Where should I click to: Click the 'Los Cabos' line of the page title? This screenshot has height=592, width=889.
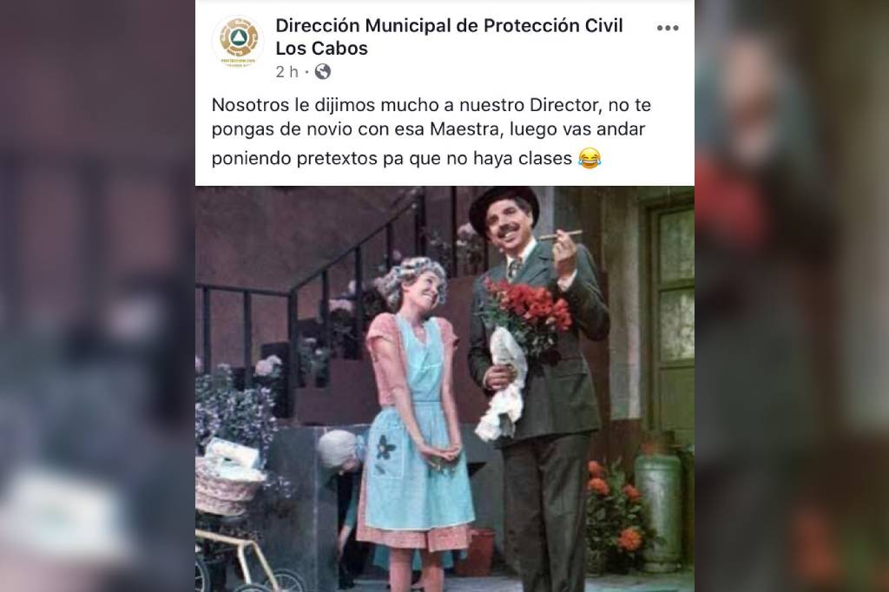[321, 49]
